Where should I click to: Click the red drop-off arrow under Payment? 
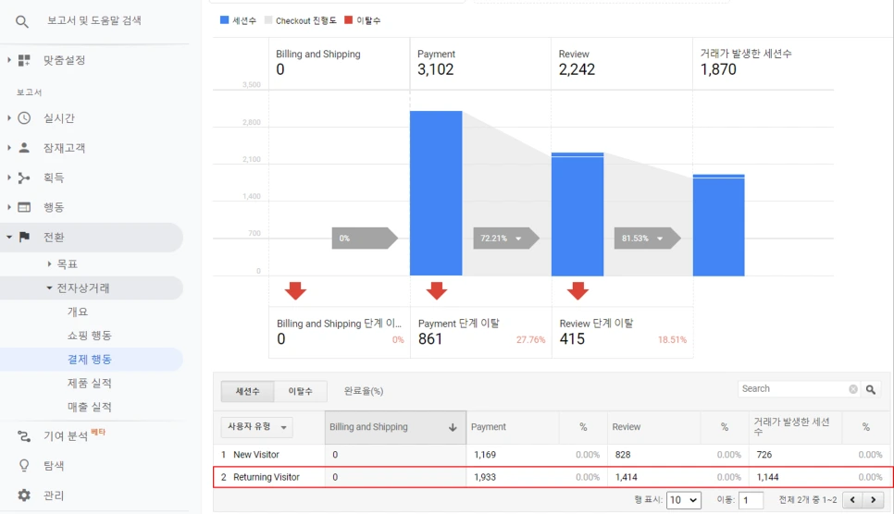(437, 290)
